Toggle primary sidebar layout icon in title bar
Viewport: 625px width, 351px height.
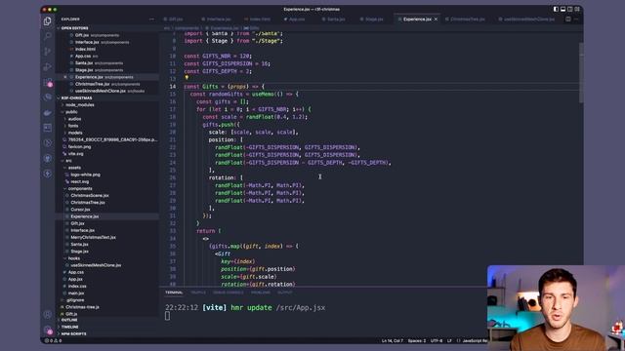556,9
